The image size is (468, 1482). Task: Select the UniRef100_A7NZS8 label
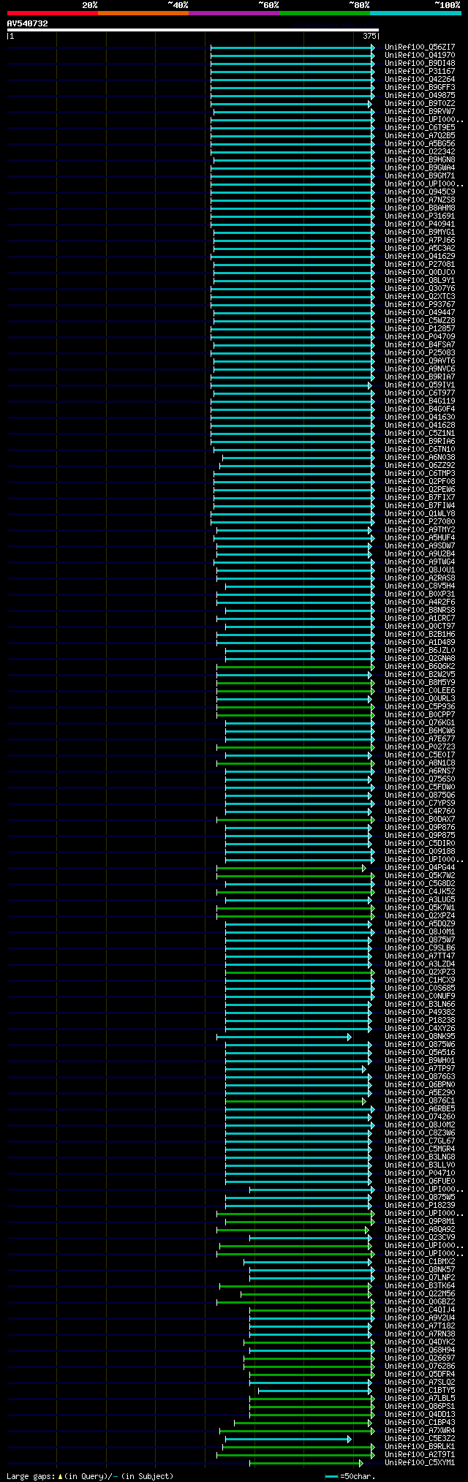(420, 200)
